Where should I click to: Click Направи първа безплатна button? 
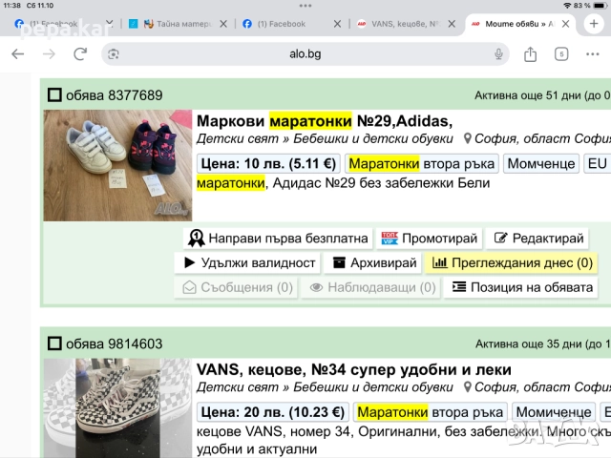pyautogui.click(x=278, y=238)
